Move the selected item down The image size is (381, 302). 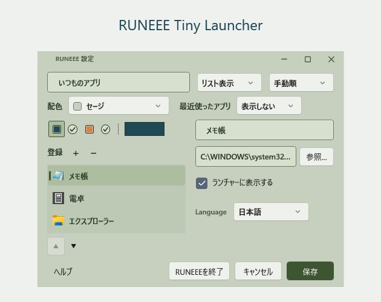point(73,246)
